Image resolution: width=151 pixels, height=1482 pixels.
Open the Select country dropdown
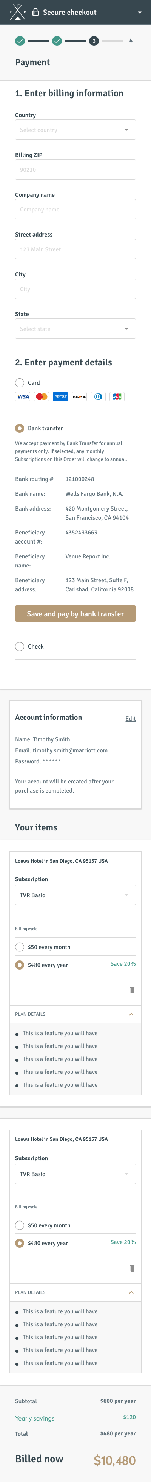(x=75, y=130)
